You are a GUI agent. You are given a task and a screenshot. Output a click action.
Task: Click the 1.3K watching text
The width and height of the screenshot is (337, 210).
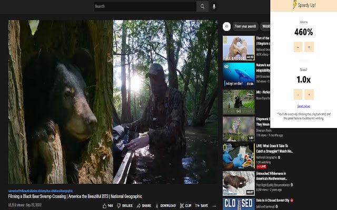coord(263,162)
